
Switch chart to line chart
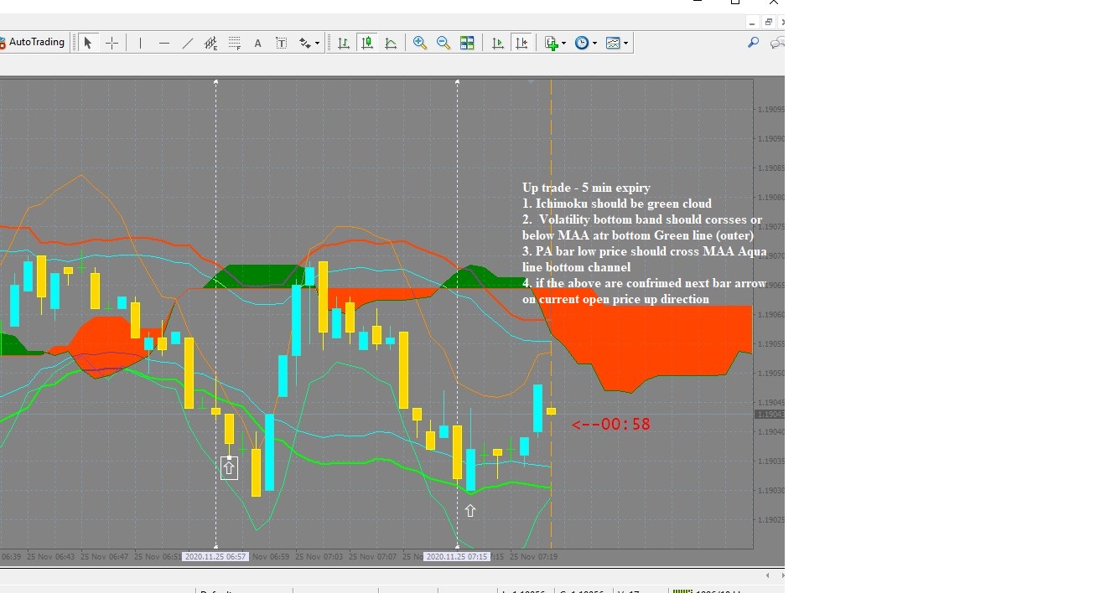tap(391, 43)
